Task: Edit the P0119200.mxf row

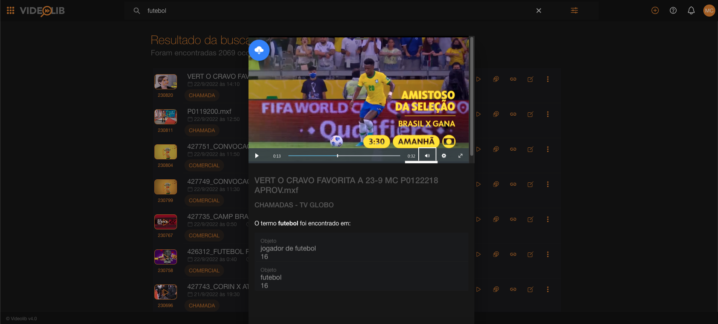Action: pyautogui.click(x=530, y=114)
